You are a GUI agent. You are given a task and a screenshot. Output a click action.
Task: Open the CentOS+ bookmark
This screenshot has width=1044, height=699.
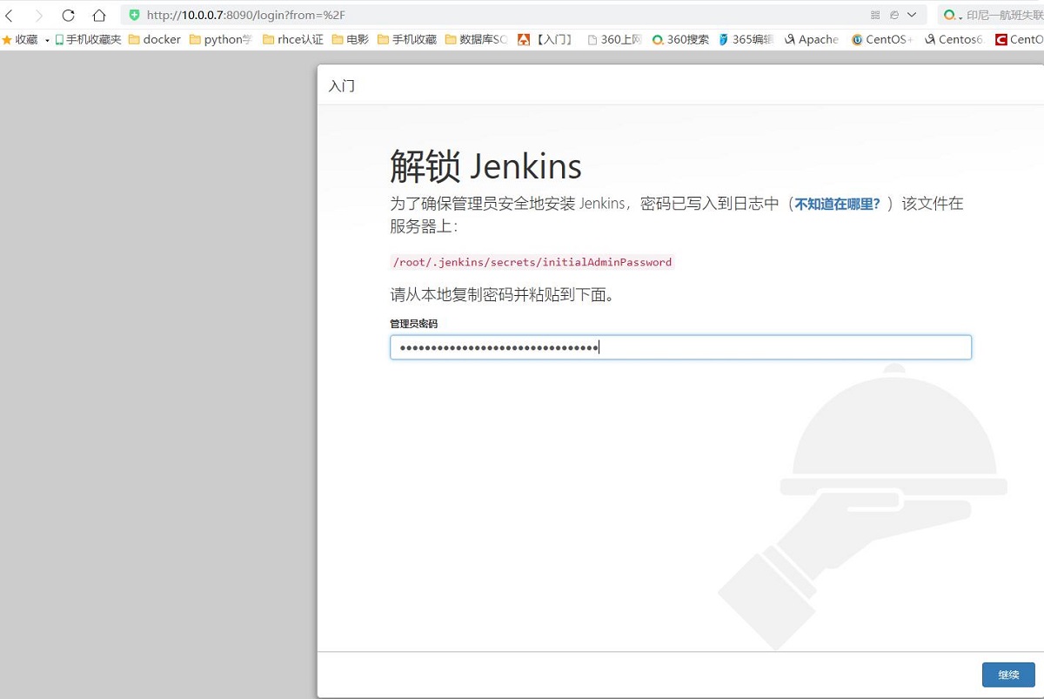[882, 39]
